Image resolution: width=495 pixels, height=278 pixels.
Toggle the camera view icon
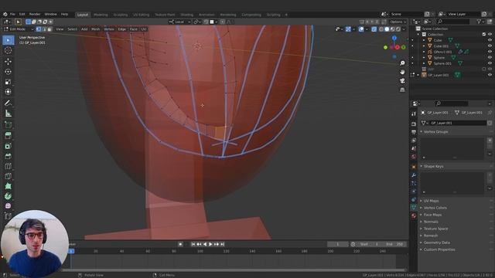pyautogui.click(x=402, y=81)
